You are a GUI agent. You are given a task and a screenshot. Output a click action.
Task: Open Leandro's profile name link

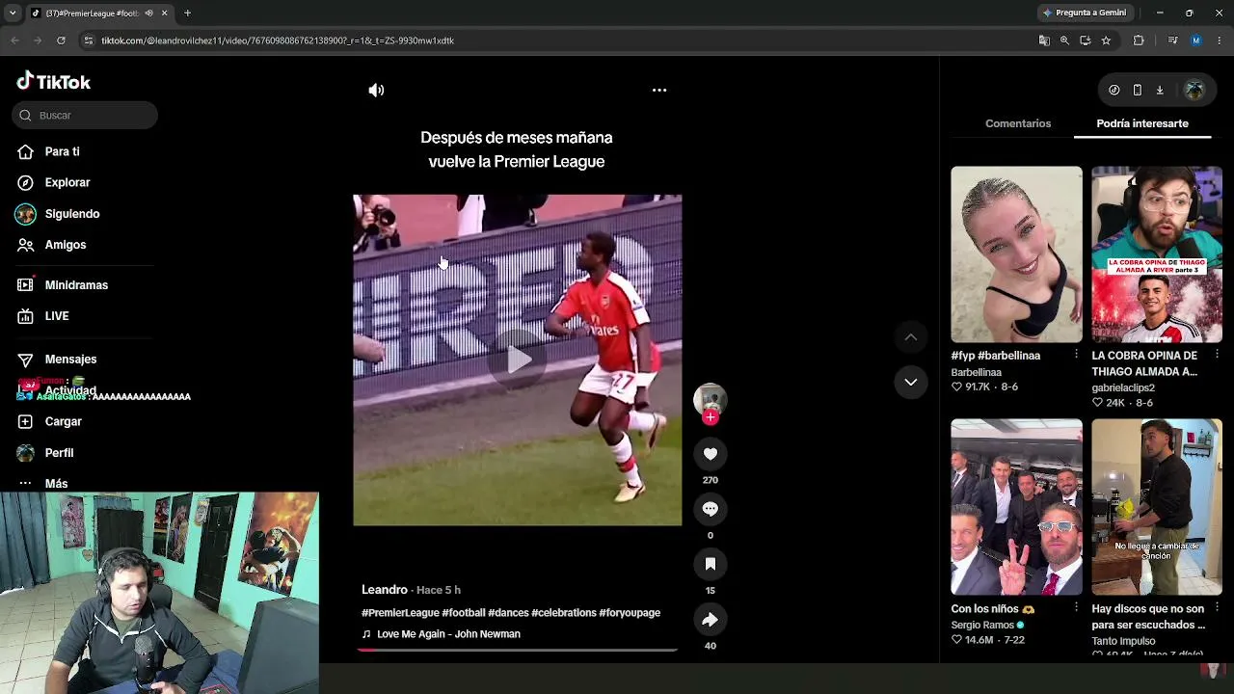tap(385, 589)
